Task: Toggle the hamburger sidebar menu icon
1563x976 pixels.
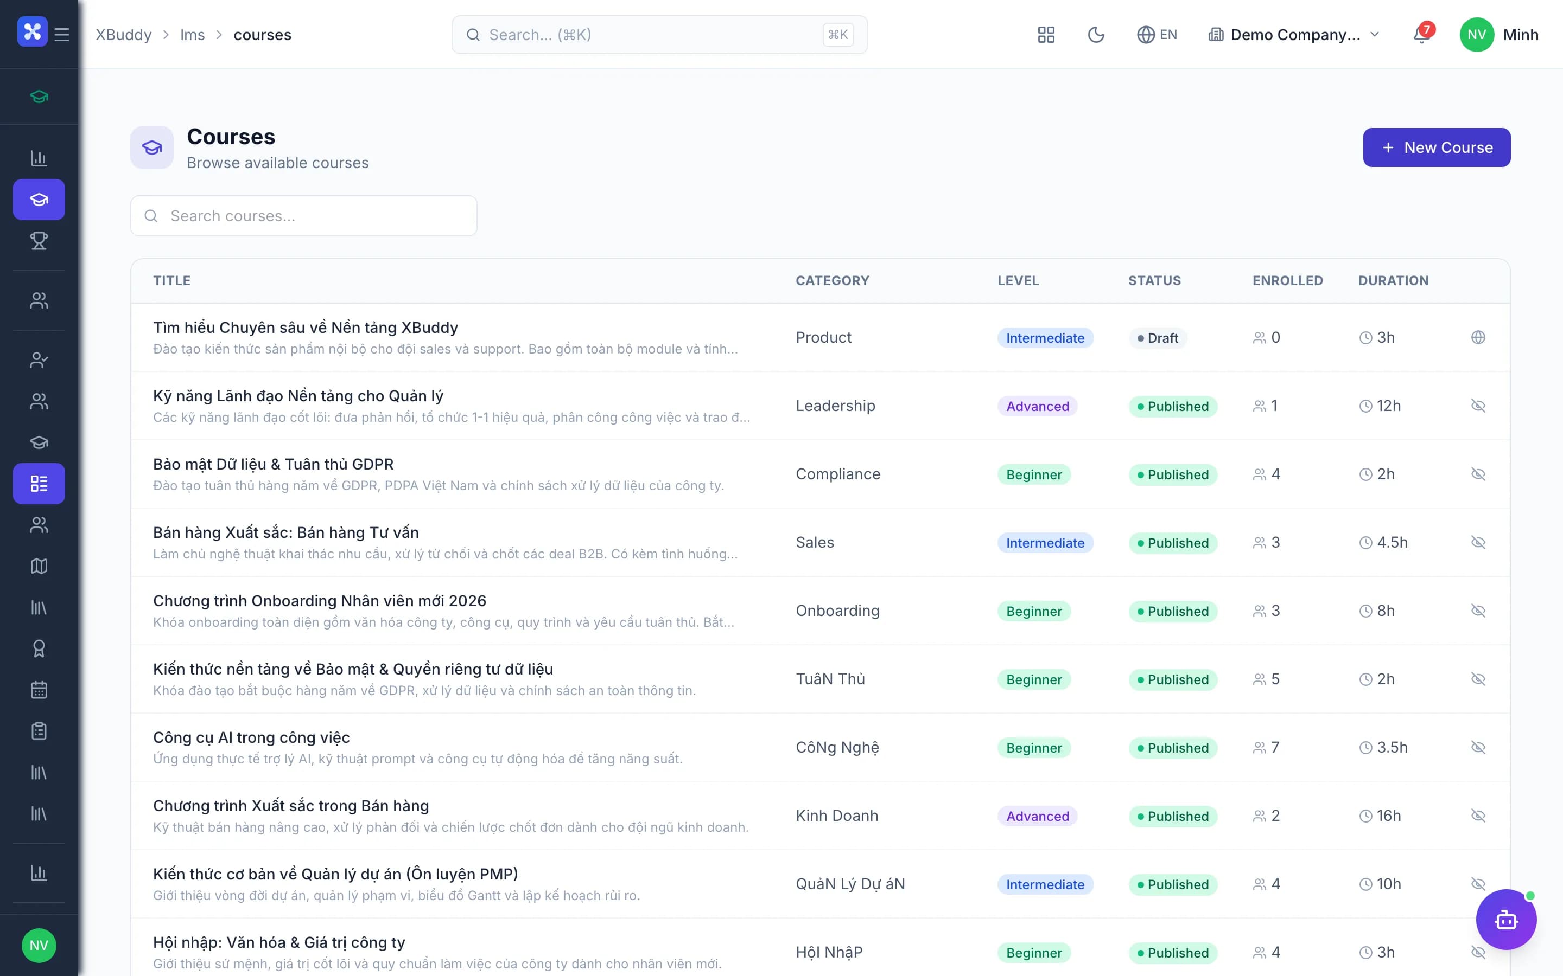Action: click(x=62, y=34)
